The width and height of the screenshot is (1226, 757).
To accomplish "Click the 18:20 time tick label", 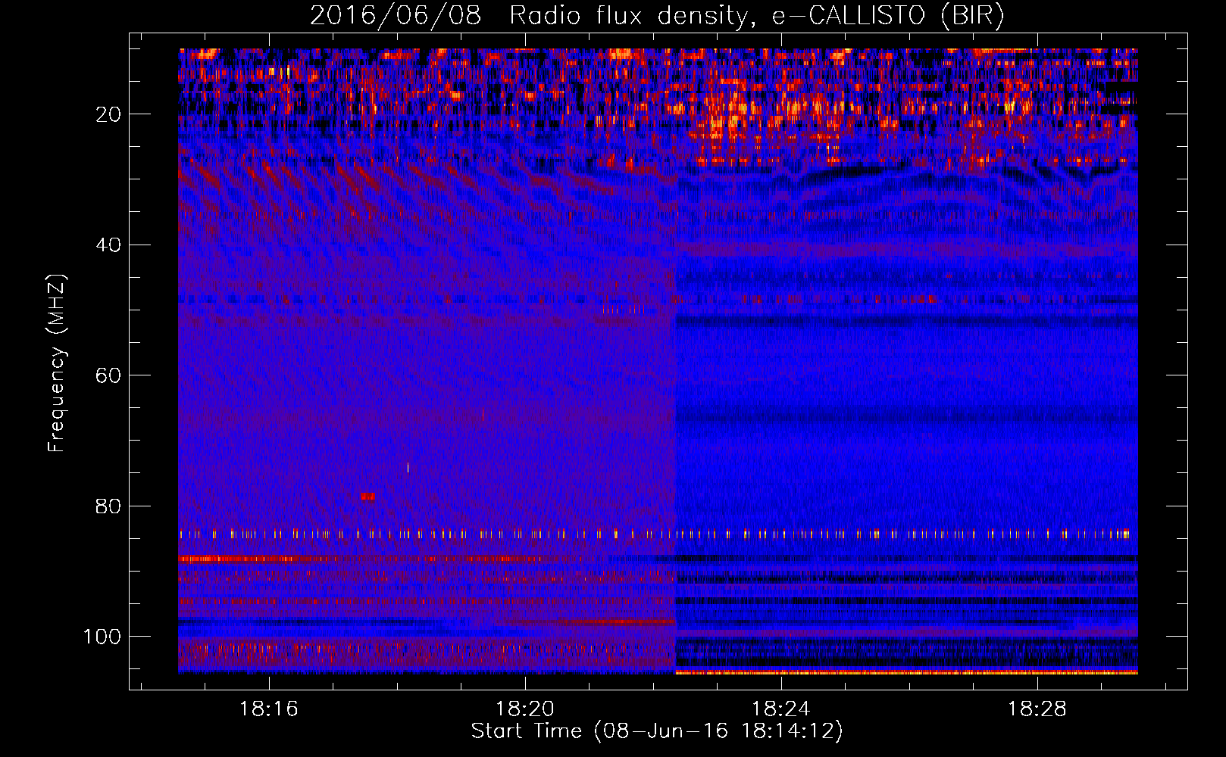I will pos(525,709).
